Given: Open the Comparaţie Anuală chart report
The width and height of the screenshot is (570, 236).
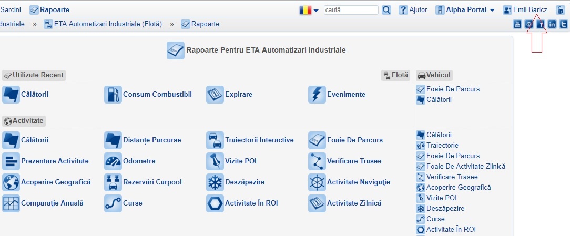Looking at the screenshot, I should [x=43, y=203].
